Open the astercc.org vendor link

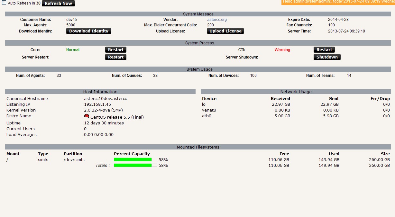tap(217, 20)
